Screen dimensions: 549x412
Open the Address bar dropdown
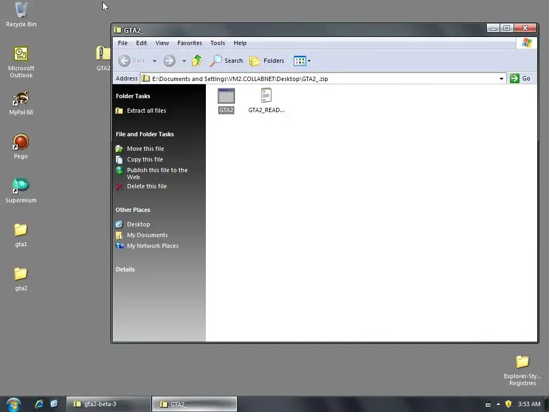click(501, 79)
